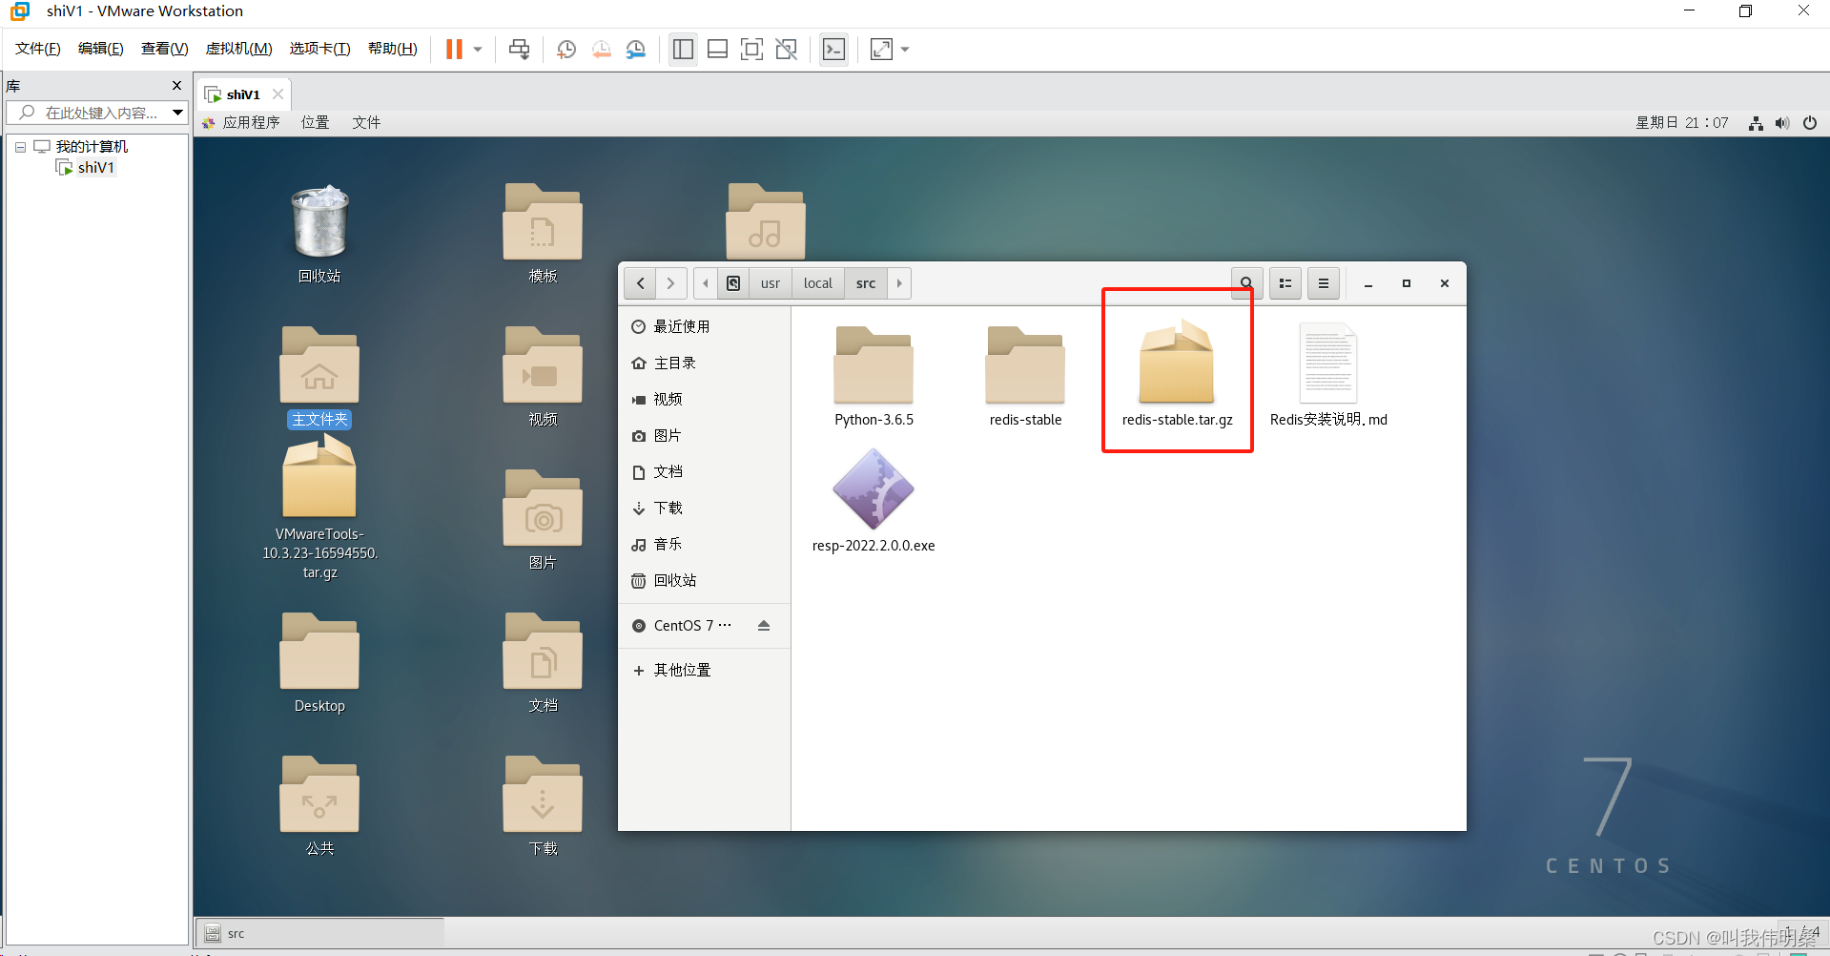This screenshot has width=1830, height=956.
Task: Select the Desktop folder icon
Action: pos(319,663)
